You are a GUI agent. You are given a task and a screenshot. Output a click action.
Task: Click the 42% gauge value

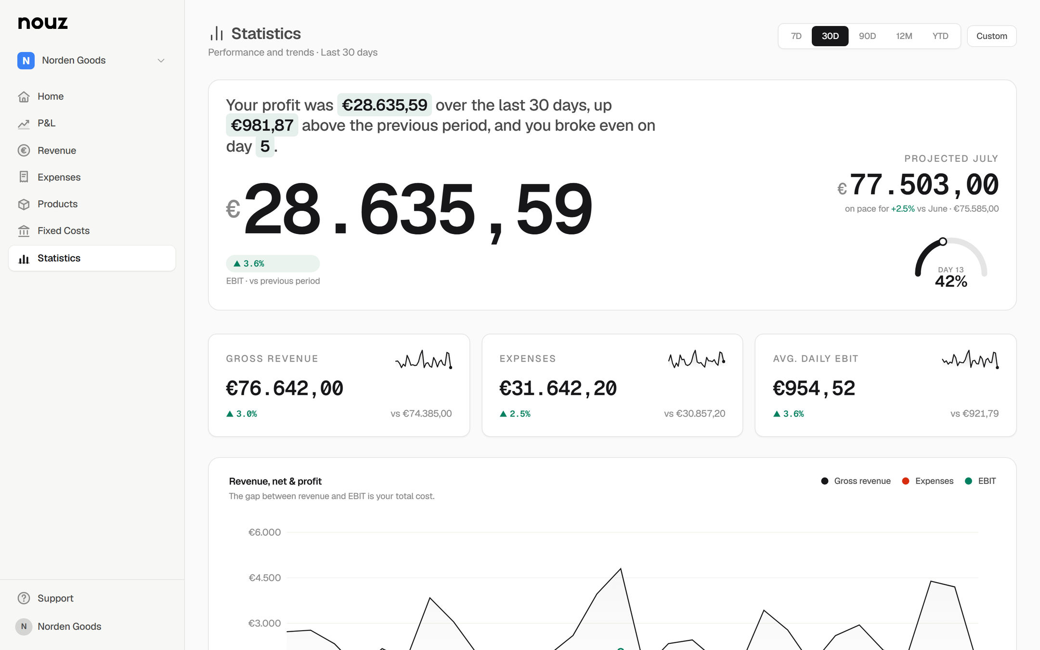click(x=951, y=282)
